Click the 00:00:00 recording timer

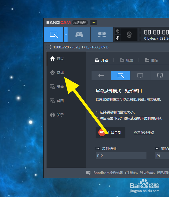tap(157, 32)
